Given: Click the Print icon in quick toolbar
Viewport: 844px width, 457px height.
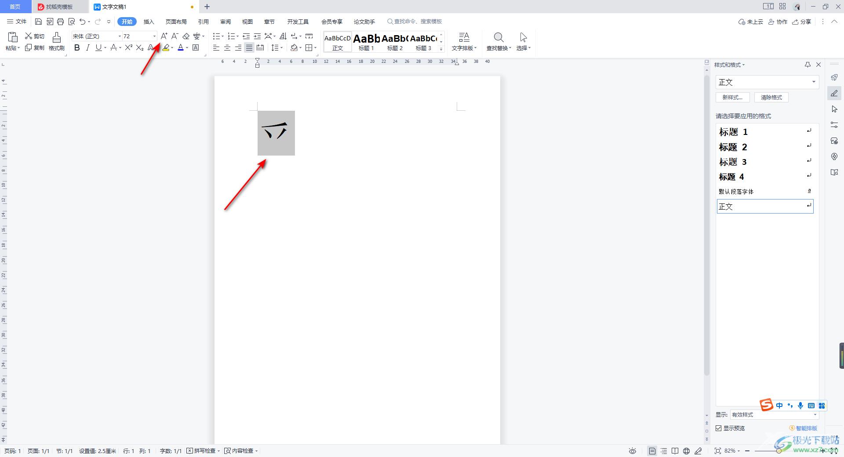Looking at the screenshot, I should pyautogui.click(x=60, y=22).
